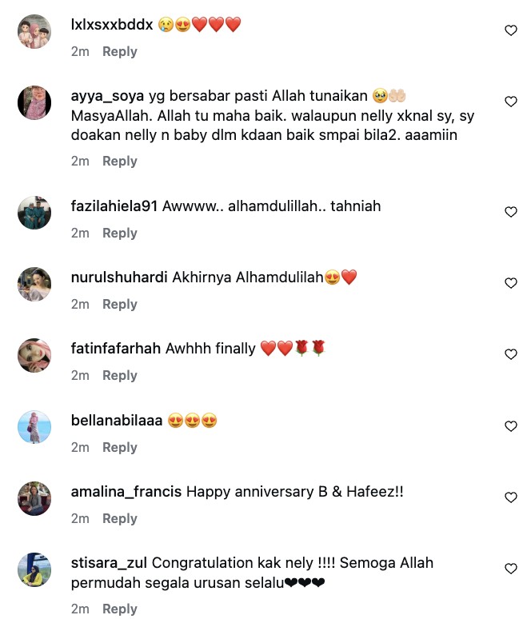The width and height of the screenshot is (531, 619).
Task: Tap heart icon on fazilahiela91's comment
Action: click(511, 212)
